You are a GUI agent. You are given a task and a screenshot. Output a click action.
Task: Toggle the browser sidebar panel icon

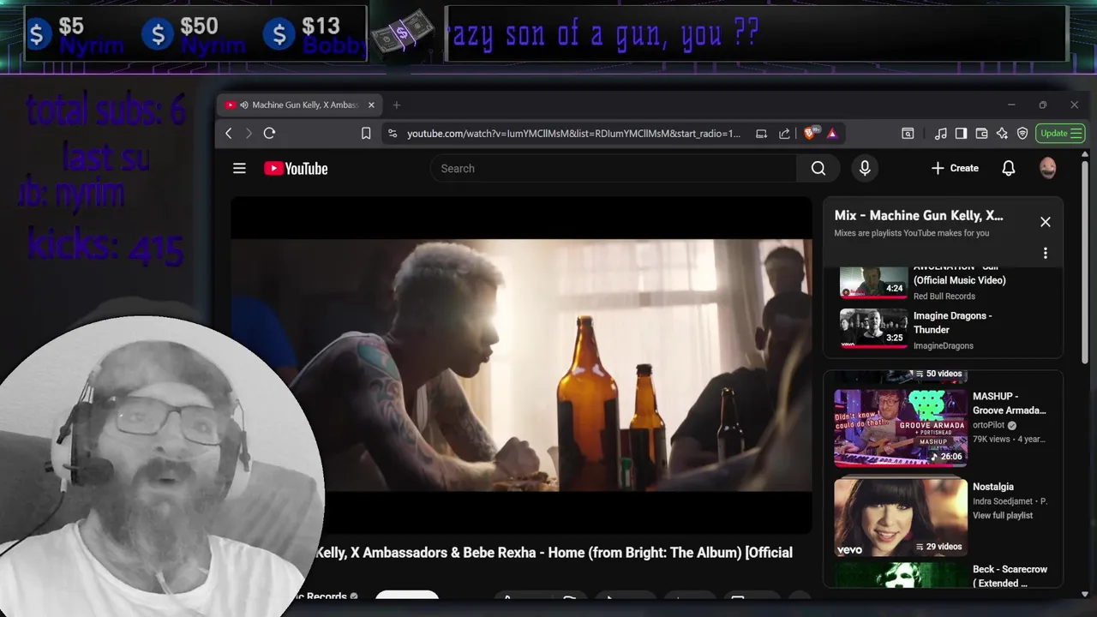[x=961, y=134]
